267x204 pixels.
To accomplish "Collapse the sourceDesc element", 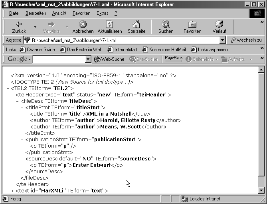I will click(x=22, y=159).
